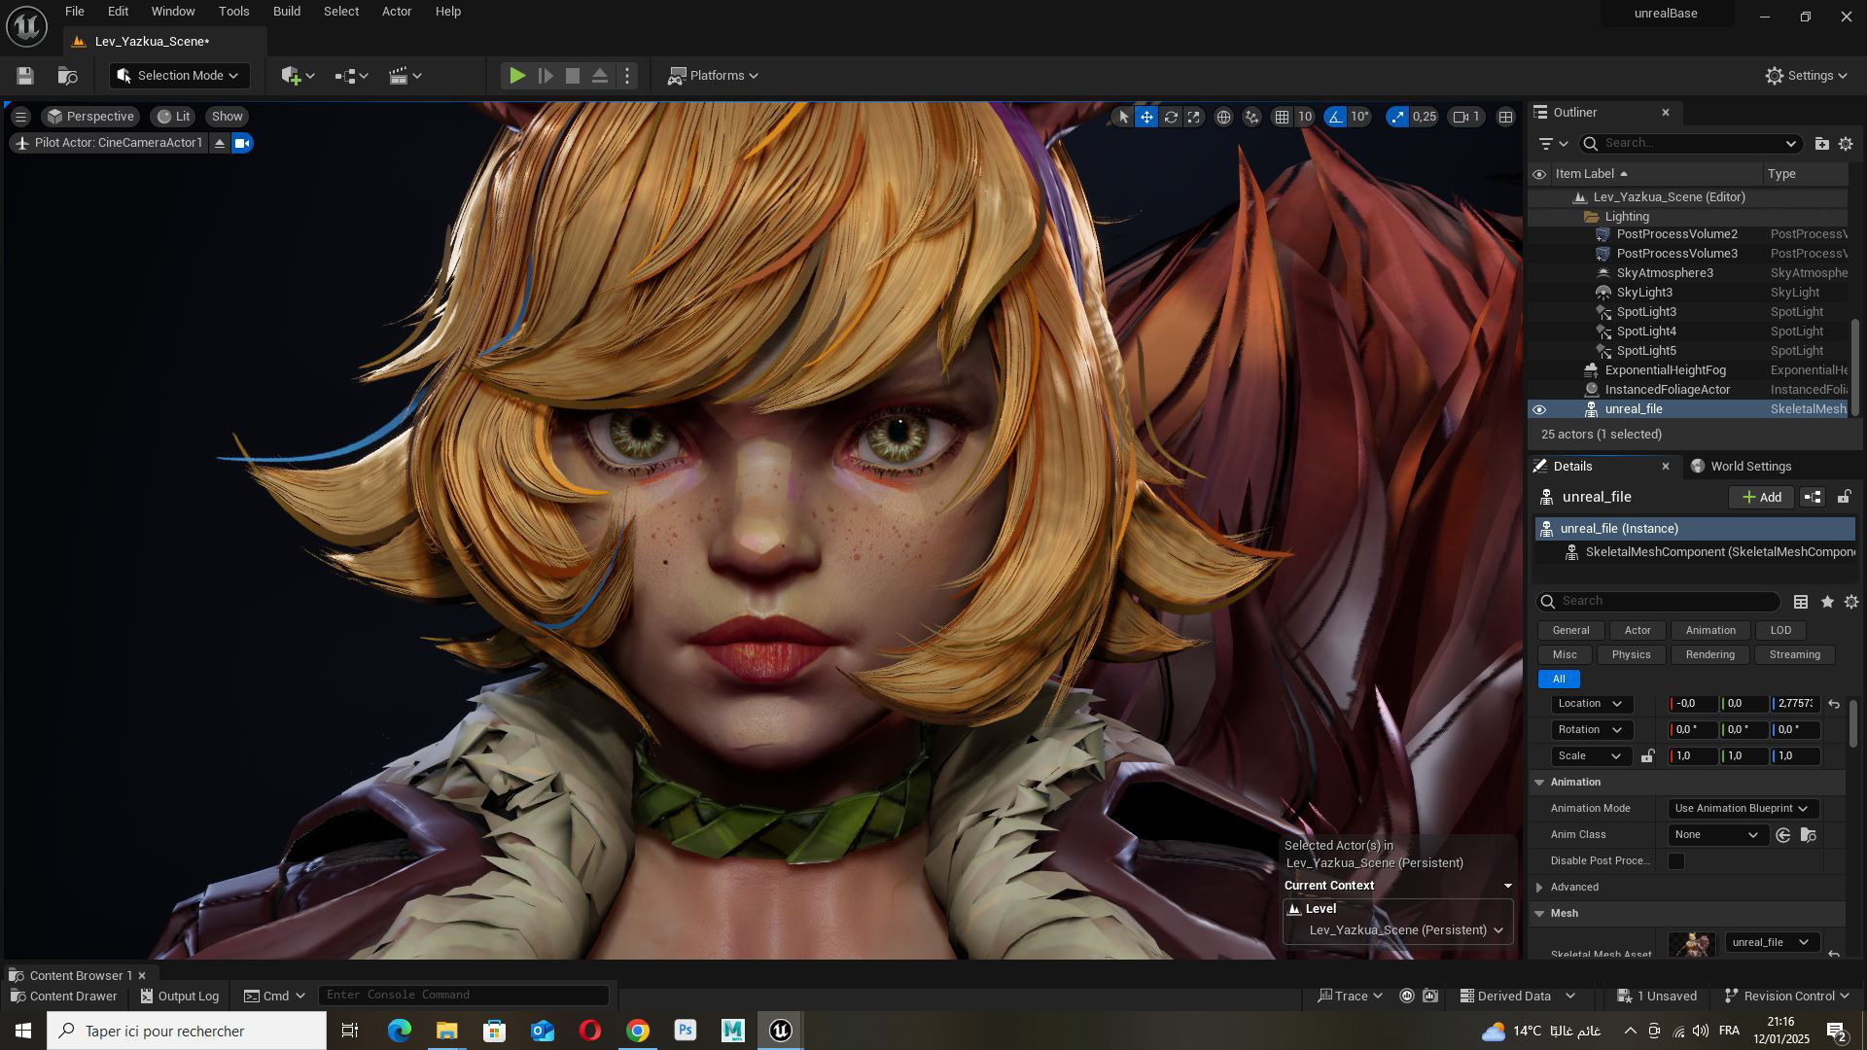1867x1050 pixels.
Task: Toggle scale snapping in viewport
Action: 1397,117
